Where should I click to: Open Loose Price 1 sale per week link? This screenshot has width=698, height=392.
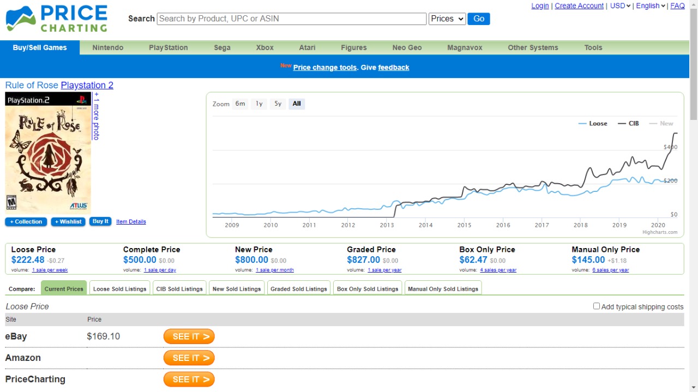pyautogui.click(x=50, y=270)
